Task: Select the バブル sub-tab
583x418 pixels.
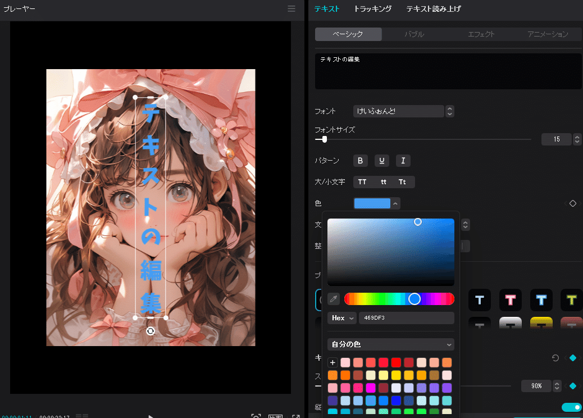Action: coord(415,34)
